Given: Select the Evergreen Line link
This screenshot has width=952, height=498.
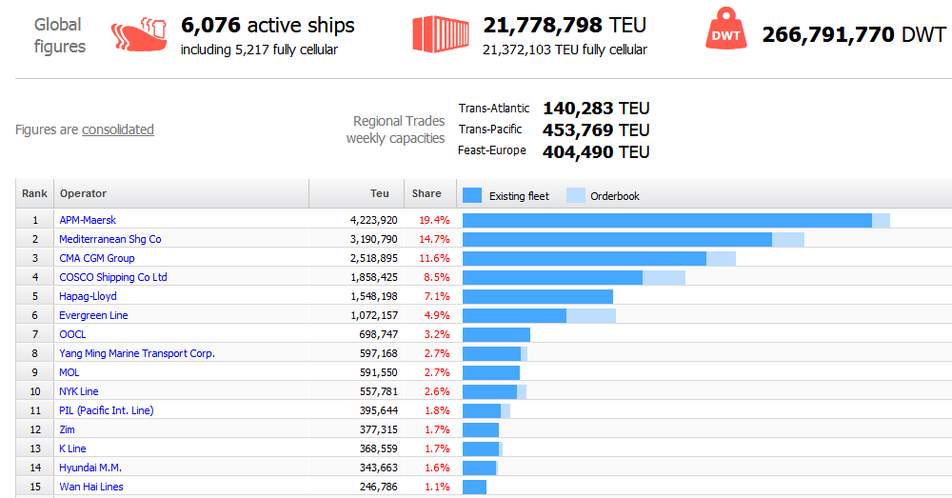Looking at the screenshot, I should point(93,315).
